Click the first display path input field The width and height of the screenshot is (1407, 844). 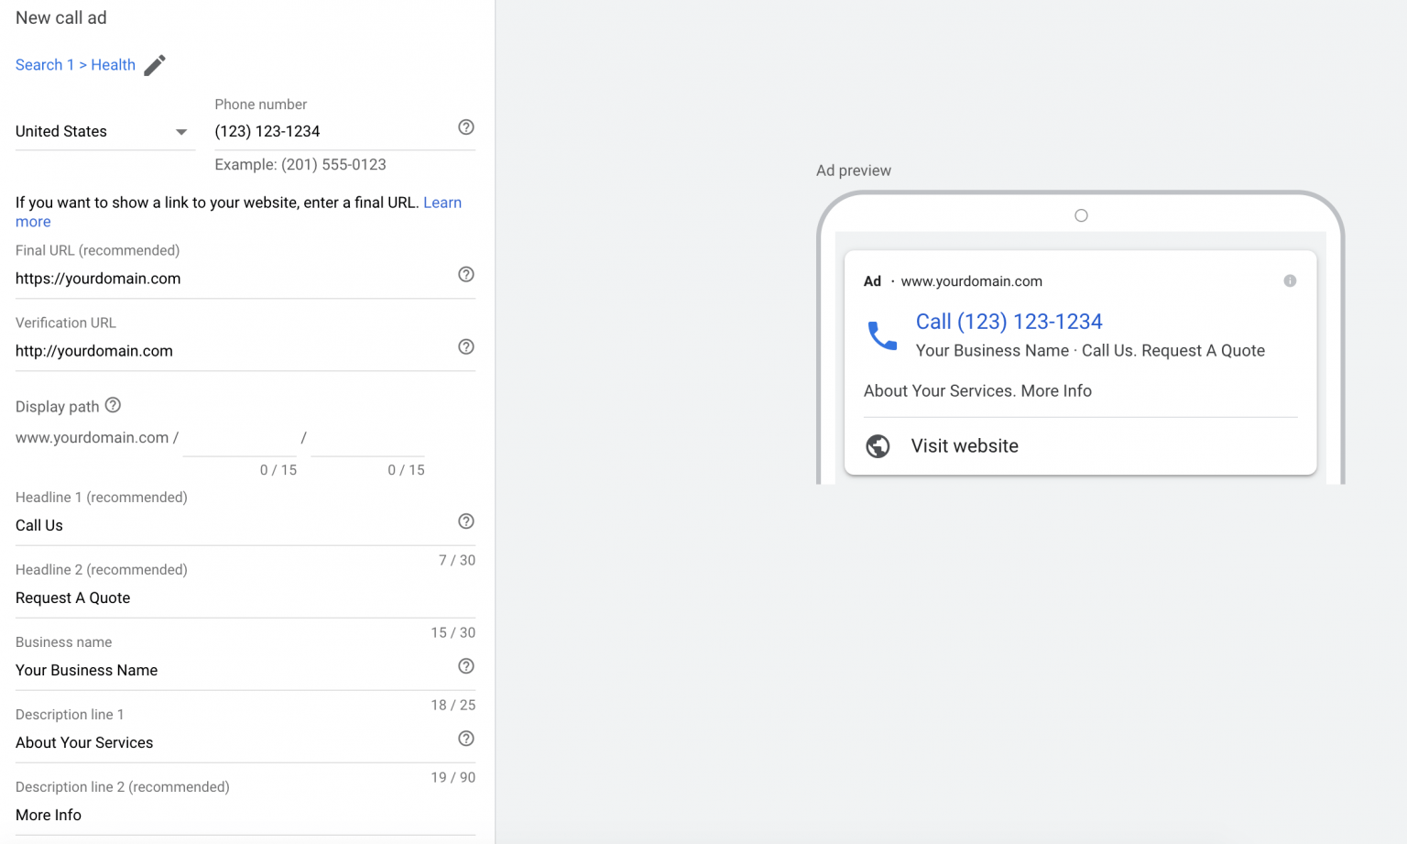[240, 437]
